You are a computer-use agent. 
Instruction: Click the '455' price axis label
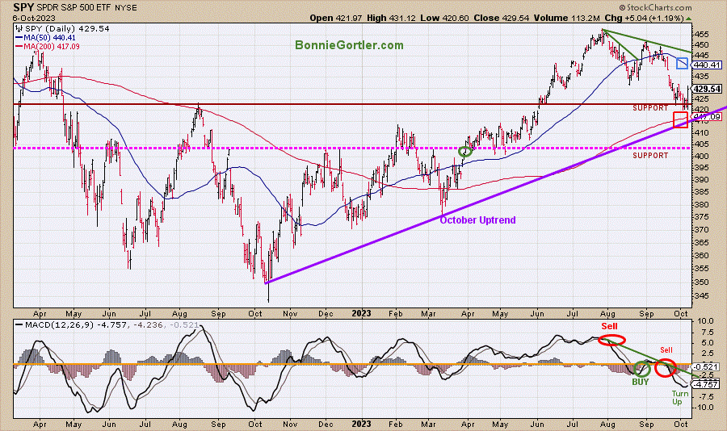[701, 34]
